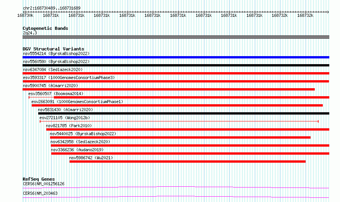
Task: Open esv3593317 (1000GenomesConsortiumPhase3) label
Action: click(69, 78)
